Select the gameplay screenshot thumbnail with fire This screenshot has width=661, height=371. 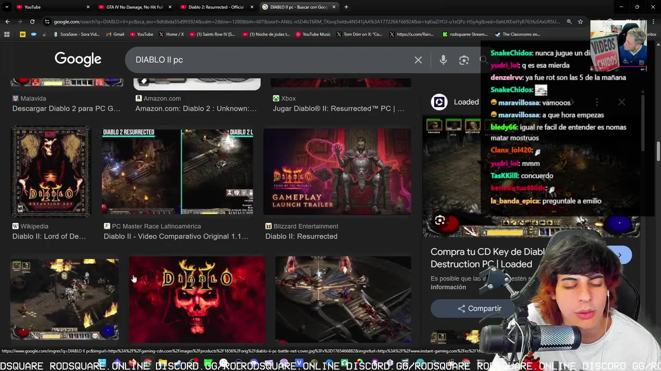coord(65,300)
